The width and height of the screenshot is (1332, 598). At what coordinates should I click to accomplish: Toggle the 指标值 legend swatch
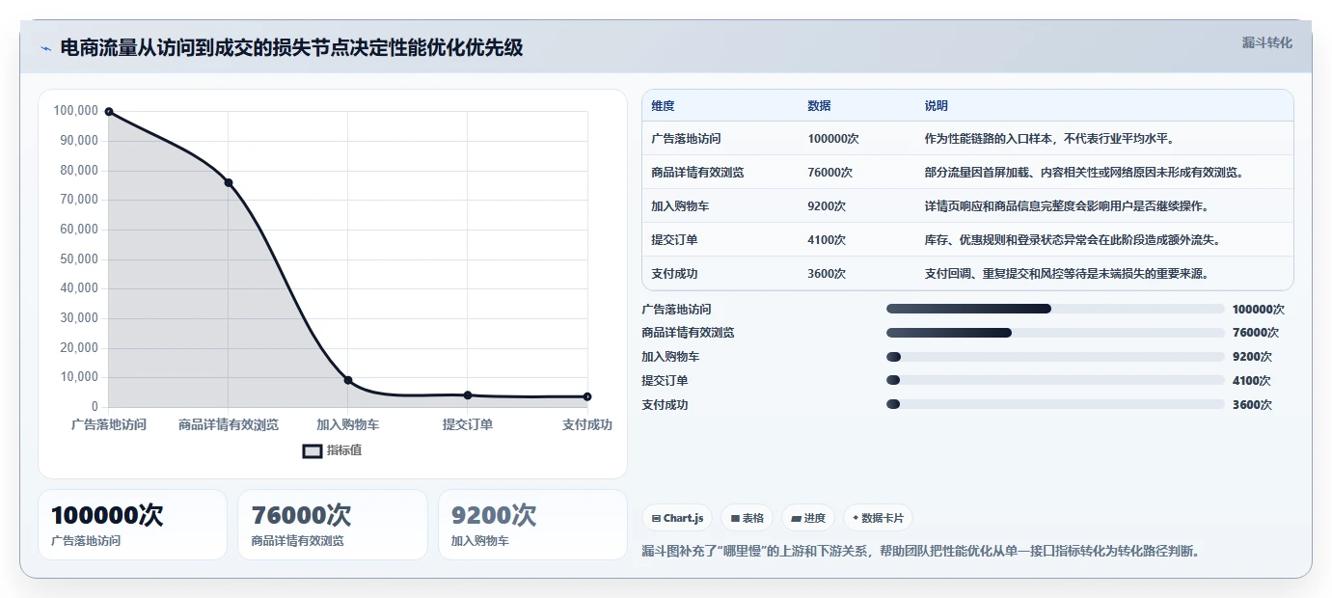(313, 450)
